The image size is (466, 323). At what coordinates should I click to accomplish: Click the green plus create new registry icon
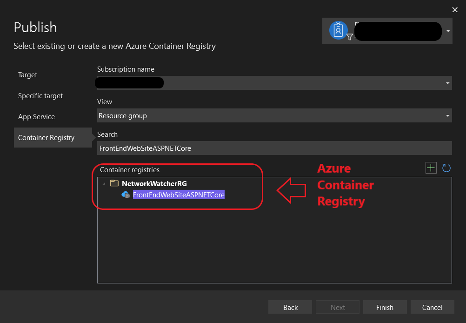click(x=431, y=168)
